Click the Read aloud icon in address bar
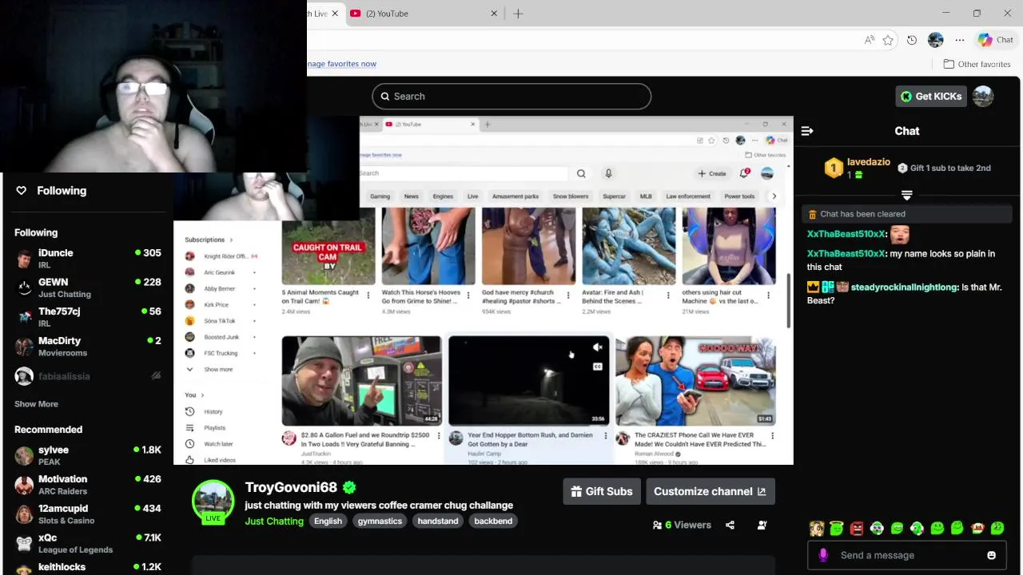1023x575 pixels. click(869, 40)
